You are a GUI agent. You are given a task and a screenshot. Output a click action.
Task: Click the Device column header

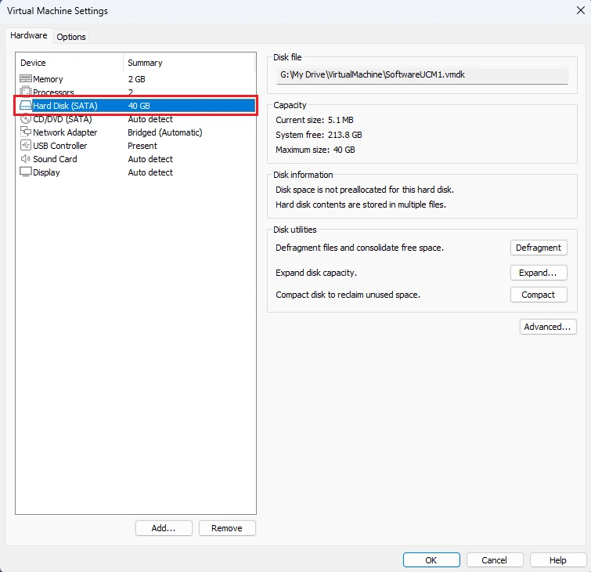[70, 63]
